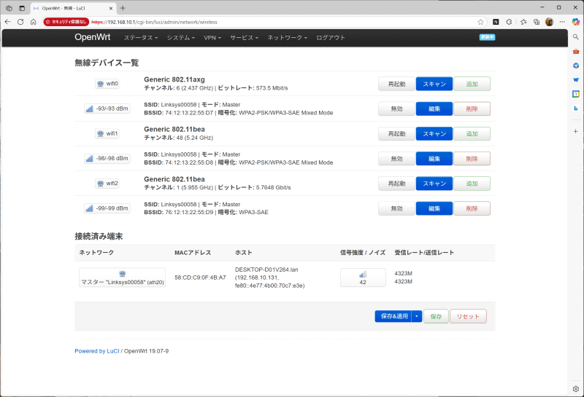This screenshot has height=397, width=584.
Task: Edit the network with BSSID ending D8
Action: tap(434, 159)
